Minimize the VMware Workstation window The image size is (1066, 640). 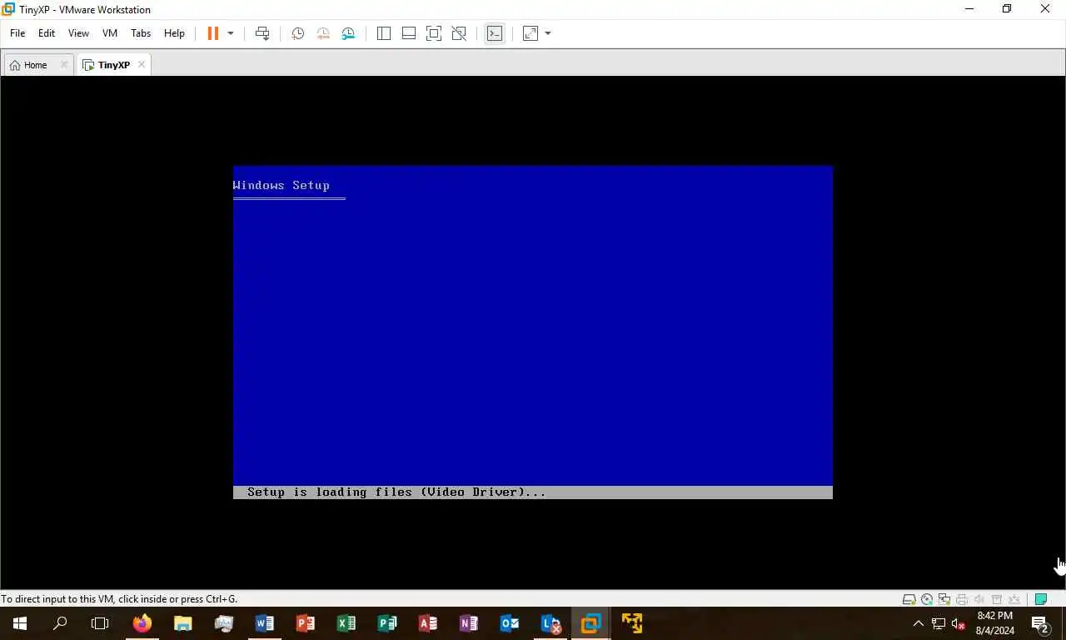point(969,9)
